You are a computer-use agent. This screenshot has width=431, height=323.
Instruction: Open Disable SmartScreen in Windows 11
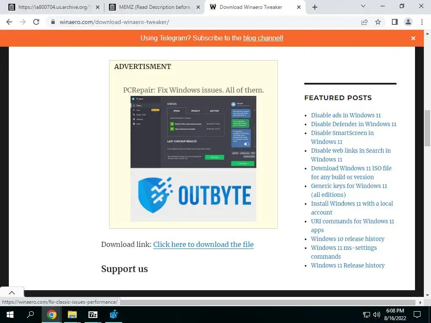pyautogui.click(x=342, y=138)
